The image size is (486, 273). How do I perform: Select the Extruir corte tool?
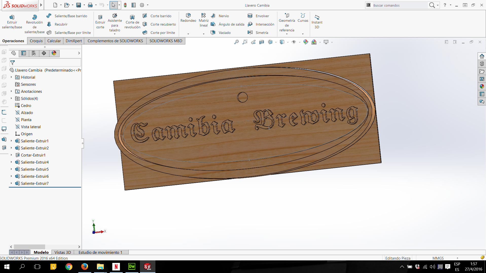[100, 22]
